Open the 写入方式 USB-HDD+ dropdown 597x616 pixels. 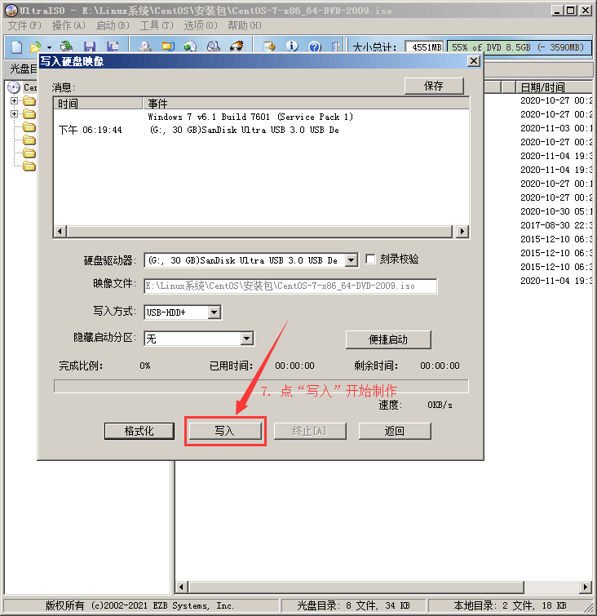point(214,312)
